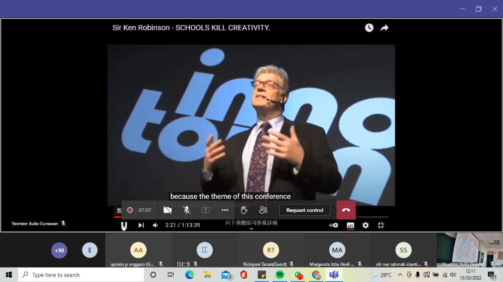Image resolution: width=503 pixels, height=282 pixels.
Task: Open Cortana circle icon
Action: pyautogui.click(x=153, y=275)
